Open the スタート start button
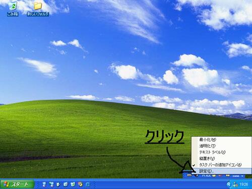This screenshot has height=189, width=252. [x=17, y=184]
